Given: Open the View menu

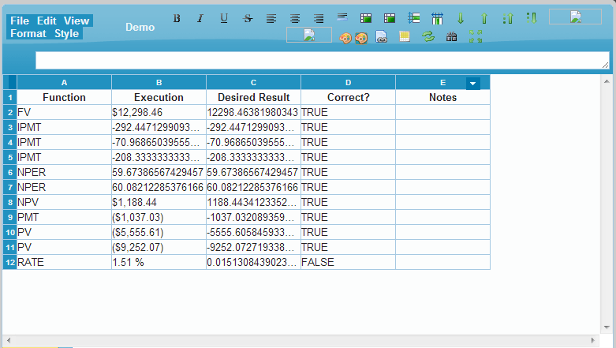Looking at the screenshot, I should pos(77,21).
